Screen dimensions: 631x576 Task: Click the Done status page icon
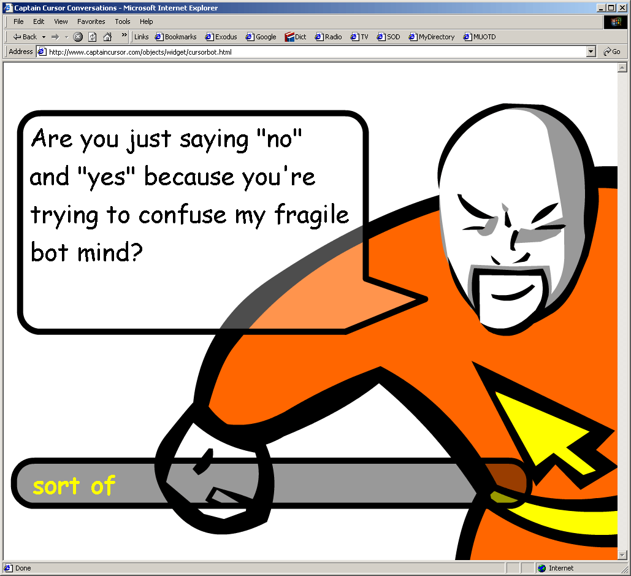click(x=8, y=569)
